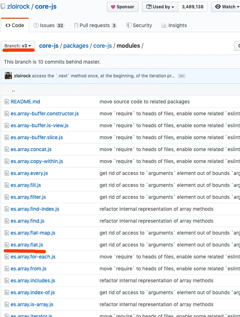Open 'move source code to related packages' commit

(145, 102)
